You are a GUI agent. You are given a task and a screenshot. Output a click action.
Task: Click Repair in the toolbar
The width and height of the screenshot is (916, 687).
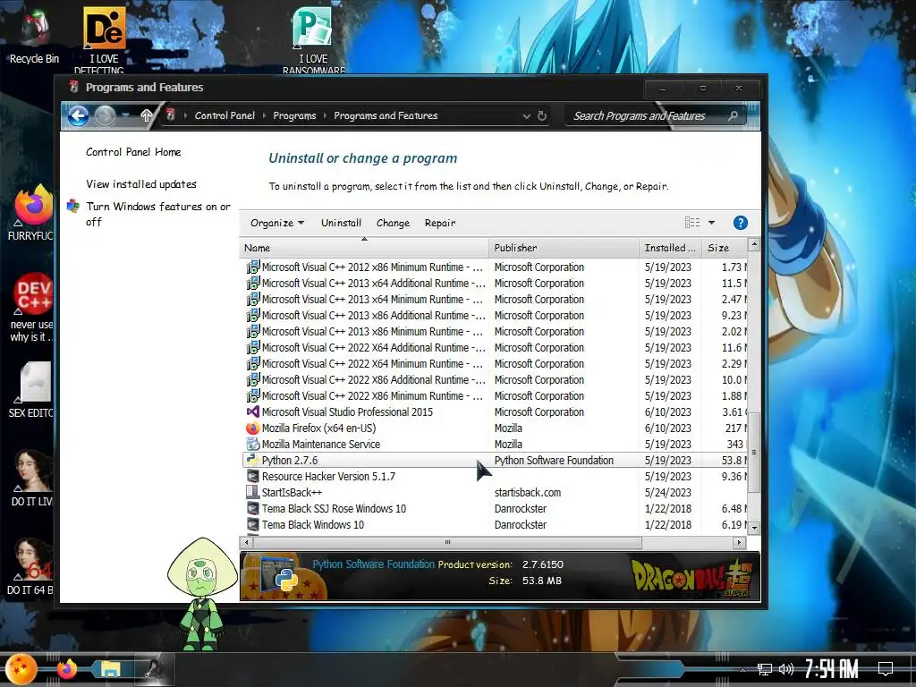click(x=440, y=223)
